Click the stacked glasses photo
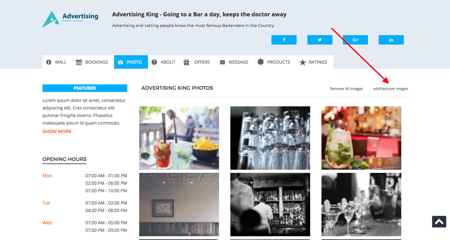Image resolution: width=450 pixels, height=240 pixels. pyautogui.click(x=270, y=138)
